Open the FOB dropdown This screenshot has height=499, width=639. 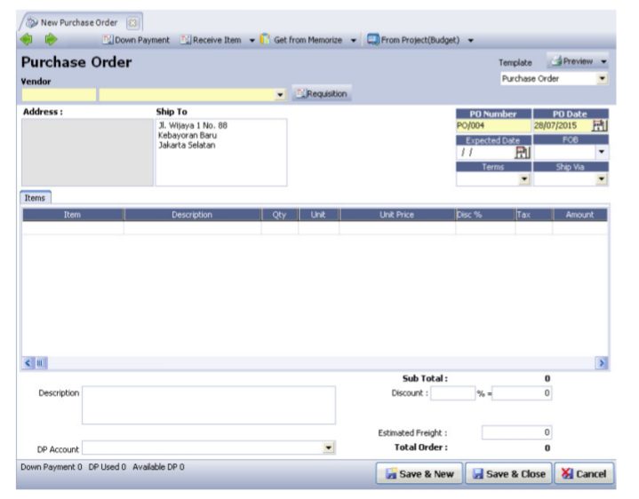pyautogui.click(x=602, y=152)
